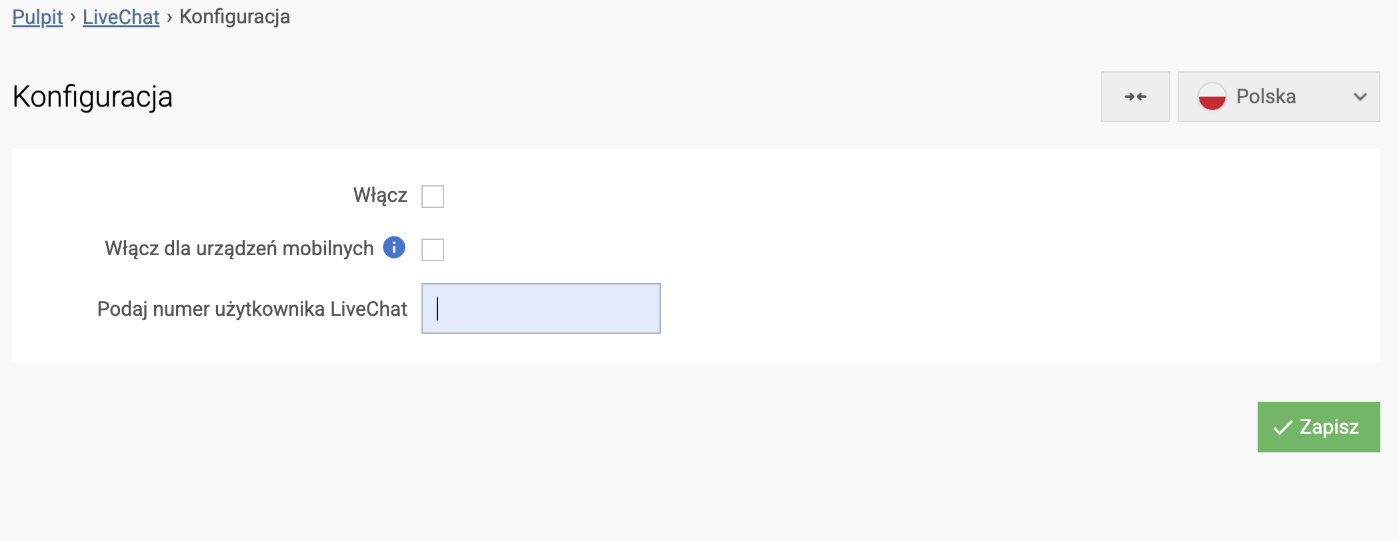Click the collapse arrows icon button
This screenshot has height=541, width=1399.
point(1135,97)
